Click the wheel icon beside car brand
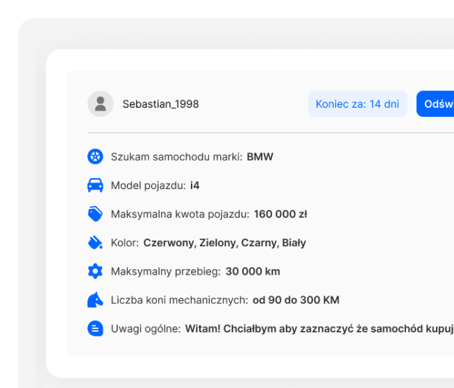Viewport: 454px width, 388px height. coord(95,156)
